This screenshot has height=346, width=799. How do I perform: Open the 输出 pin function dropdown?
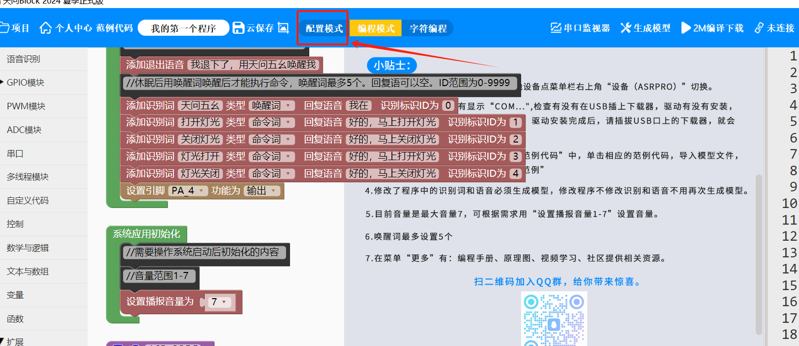coord(261,191)
